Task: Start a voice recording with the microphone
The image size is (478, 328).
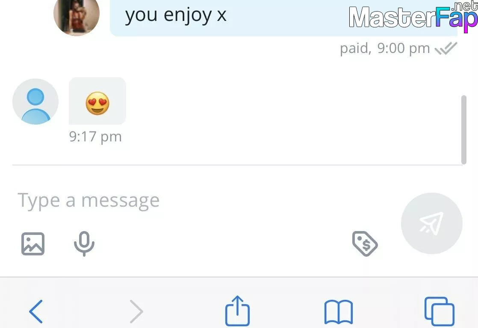Action: click(x=84, y=243)
